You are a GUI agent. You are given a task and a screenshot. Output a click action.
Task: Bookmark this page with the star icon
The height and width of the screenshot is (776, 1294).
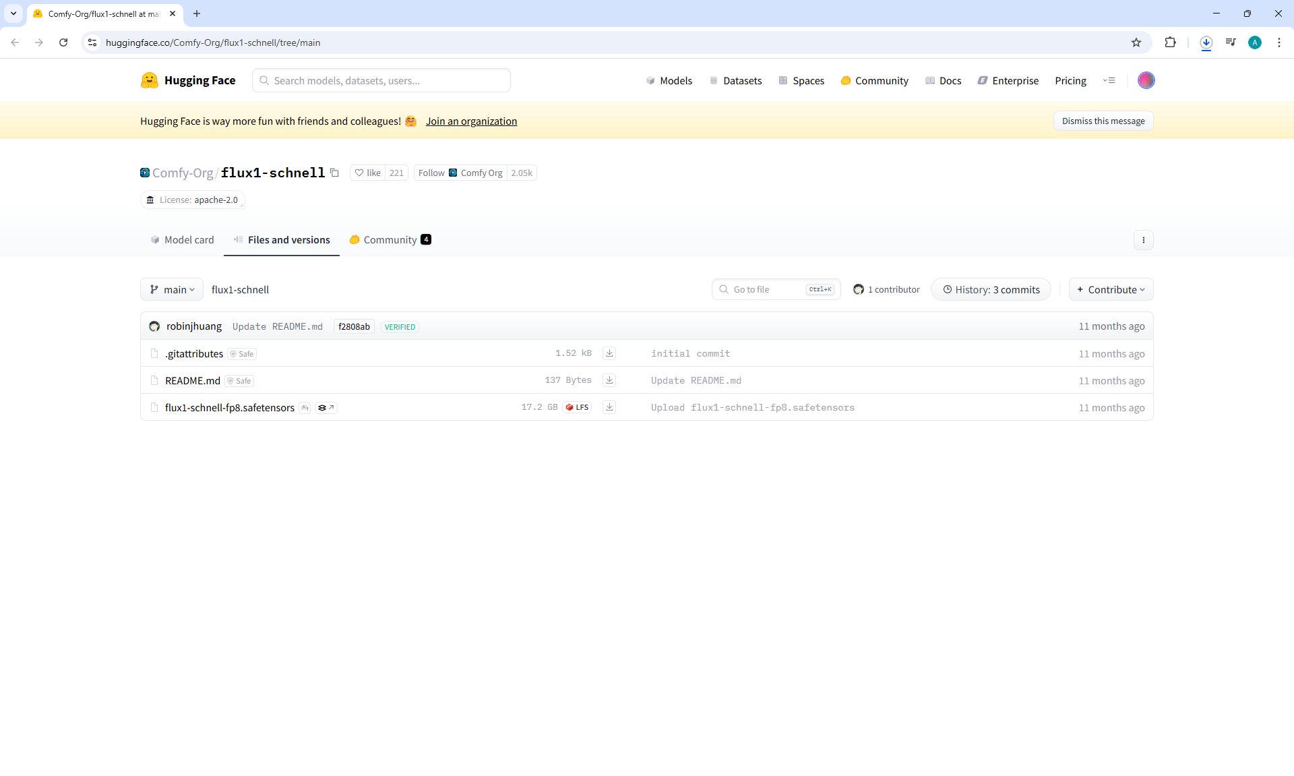[1136, 42]
